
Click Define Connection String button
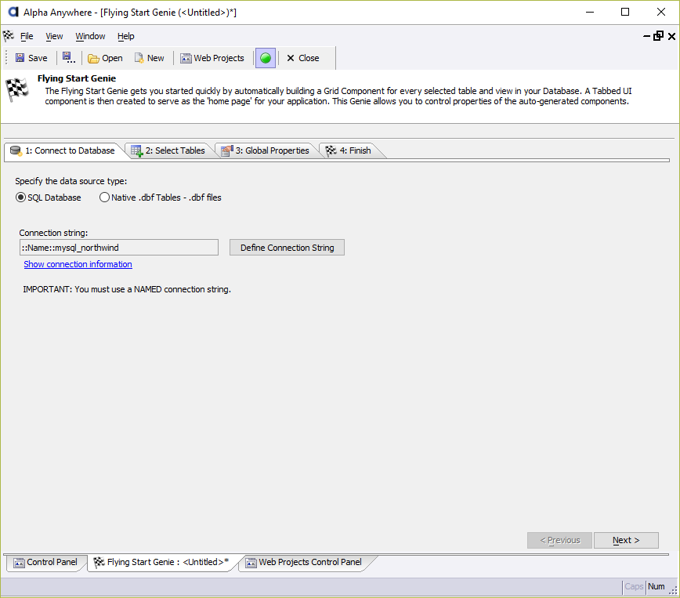tap(287, 248)
